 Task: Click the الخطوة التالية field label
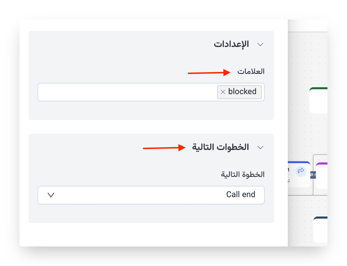pos(243,174)
